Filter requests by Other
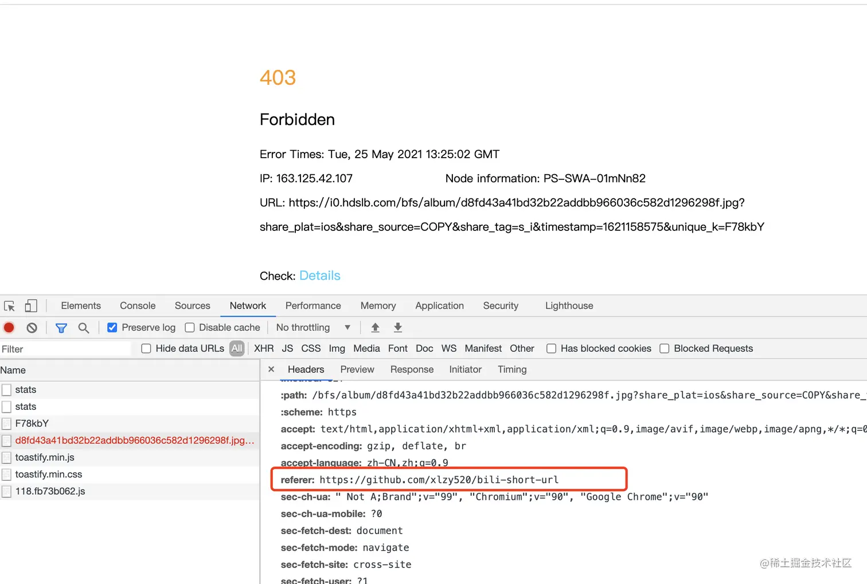 522,348
